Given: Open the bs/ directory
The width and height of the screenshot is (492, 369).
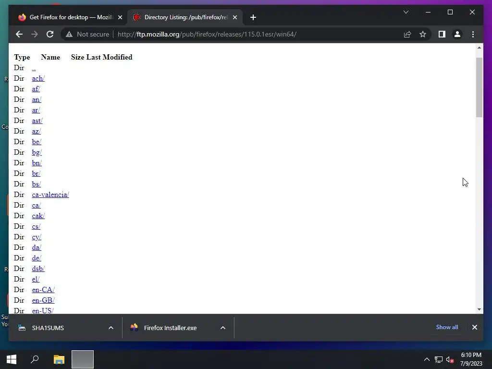Looking at the screenshot, I should (36, 184).
